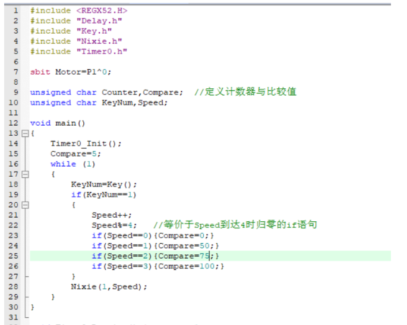Click the declaration 'Counter,Compare;' on line 9
Viewport: 407px width, 325px height.
143,93
